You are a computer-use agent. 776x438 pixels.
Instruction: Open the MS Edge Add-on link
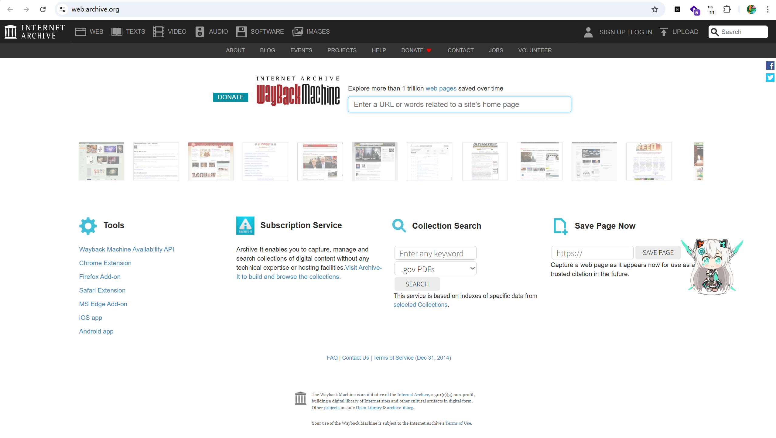point(103,304)
